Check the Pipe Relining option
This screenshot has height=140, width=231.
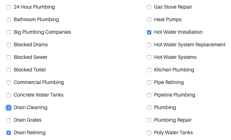pyautogui.click(x=149, y=83)
